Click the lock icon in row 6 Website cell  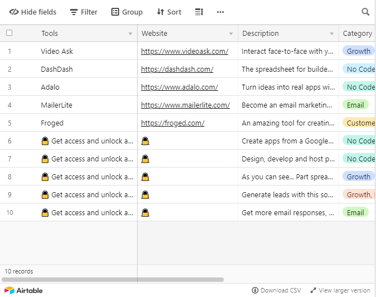click(x=145, y=141)
